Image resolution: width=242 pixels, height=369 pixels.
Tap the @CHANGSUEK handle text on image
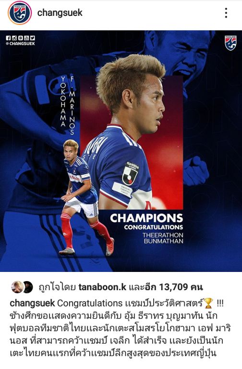(x=21, y=44)
